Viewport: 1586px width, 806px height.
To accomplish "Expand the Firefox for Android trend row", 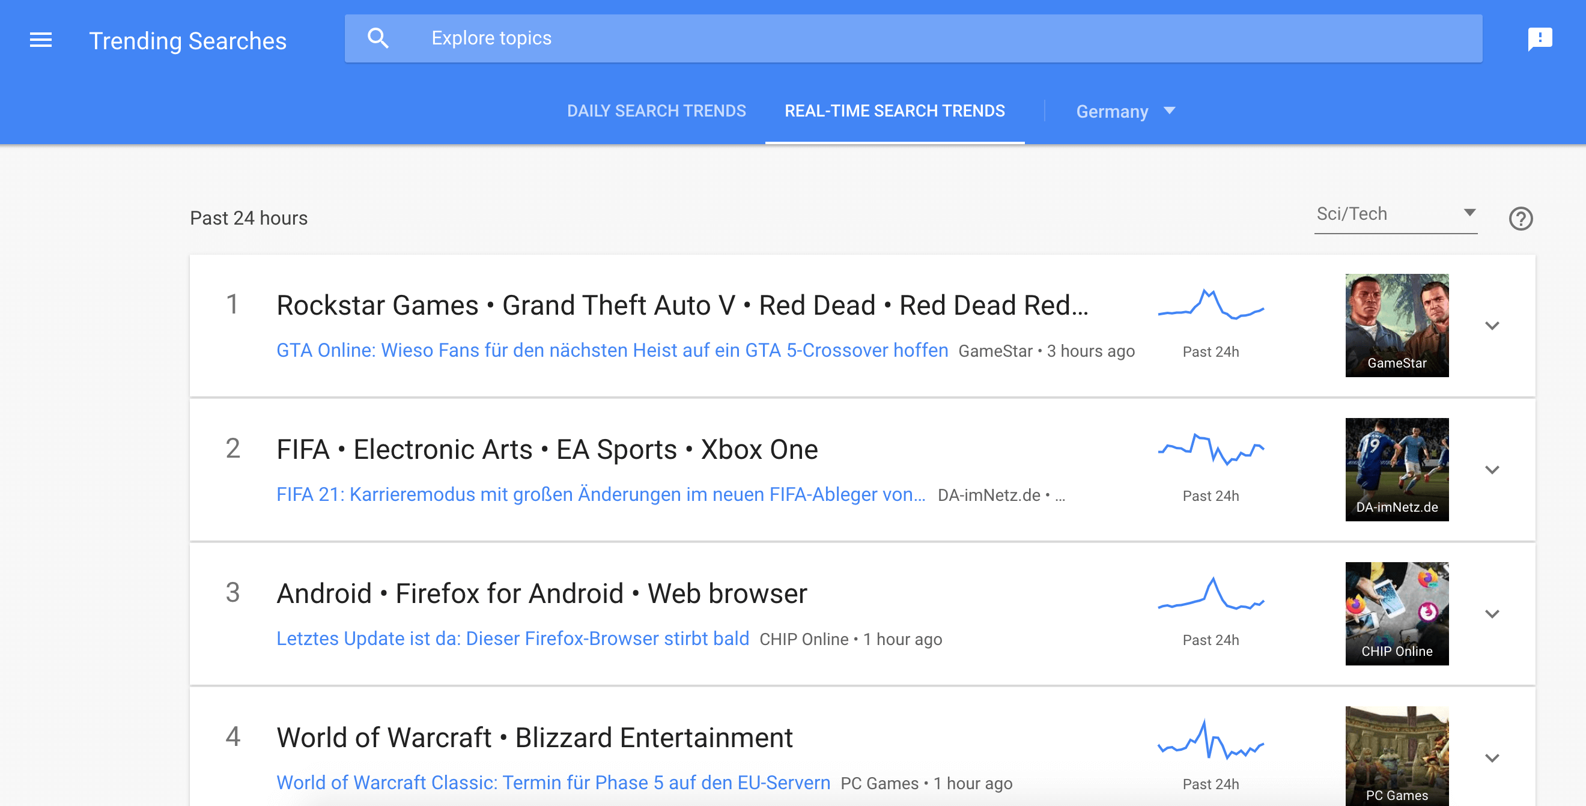I will 1491,613.
